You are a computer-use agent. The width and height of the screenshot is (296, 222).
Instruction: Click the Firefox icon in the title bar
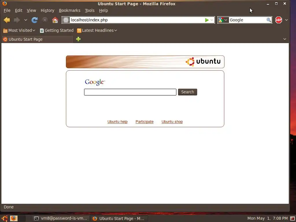[5, 3]
